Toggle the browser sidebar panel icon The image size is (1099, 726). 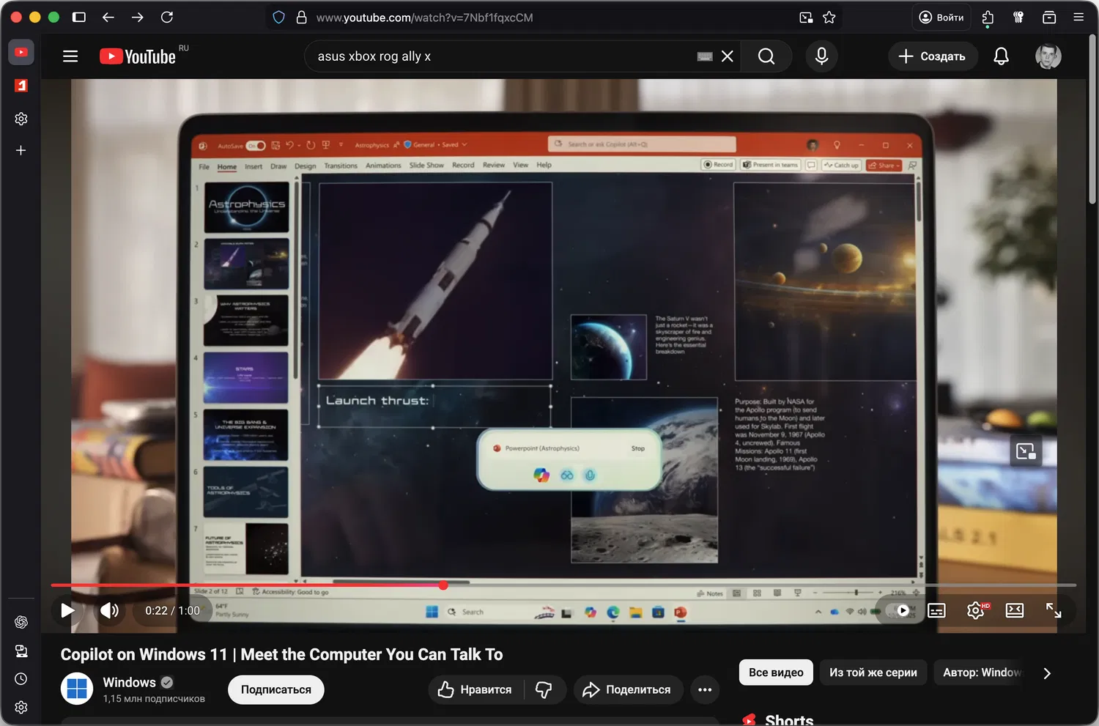tap(79, 17)
